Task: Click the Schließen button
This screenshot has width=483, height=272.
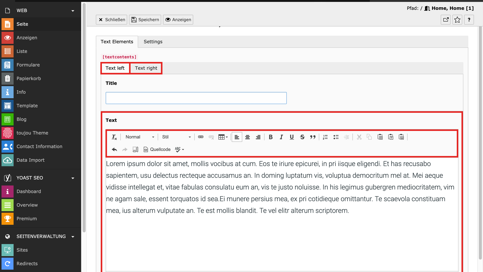Action: point(111,20)
